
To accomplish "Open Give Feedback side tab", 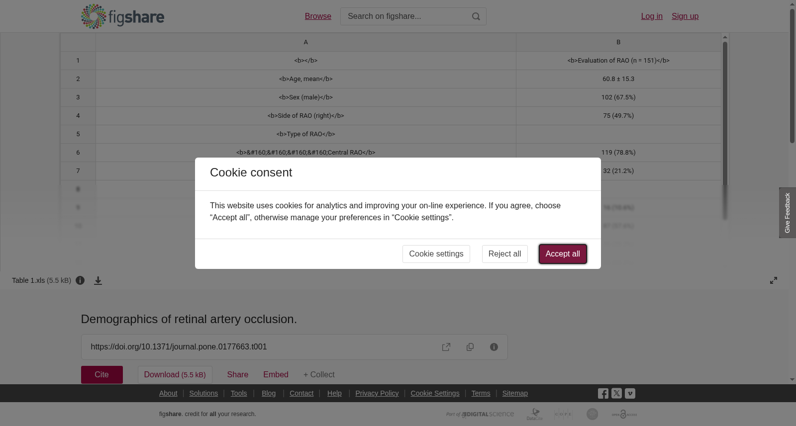I will (x=788, y=213).
